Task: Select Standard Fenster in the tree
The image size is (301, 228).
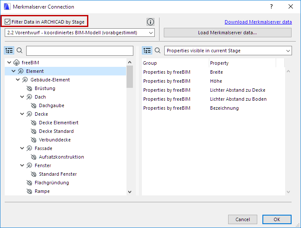Action: tap(58, 174)
